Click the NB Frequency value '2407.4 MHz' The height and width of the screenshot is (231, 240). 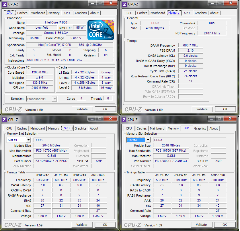click(x=212, y=33)
